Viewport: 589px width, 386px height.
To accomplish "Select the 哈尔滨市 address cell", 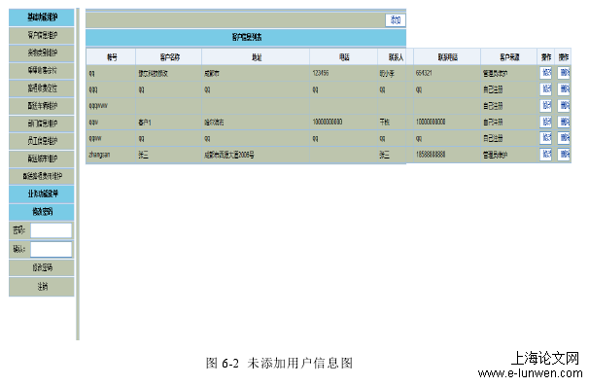I will pos(256,123).
